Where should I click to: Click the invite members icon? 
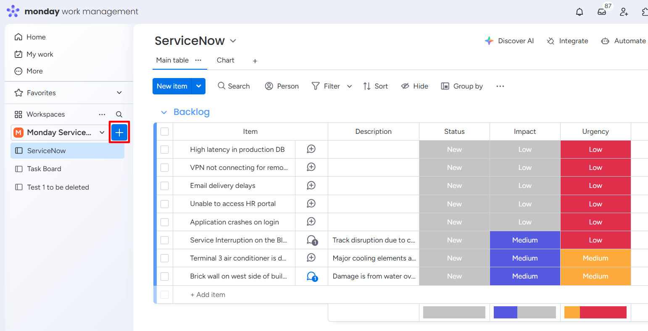624,12
